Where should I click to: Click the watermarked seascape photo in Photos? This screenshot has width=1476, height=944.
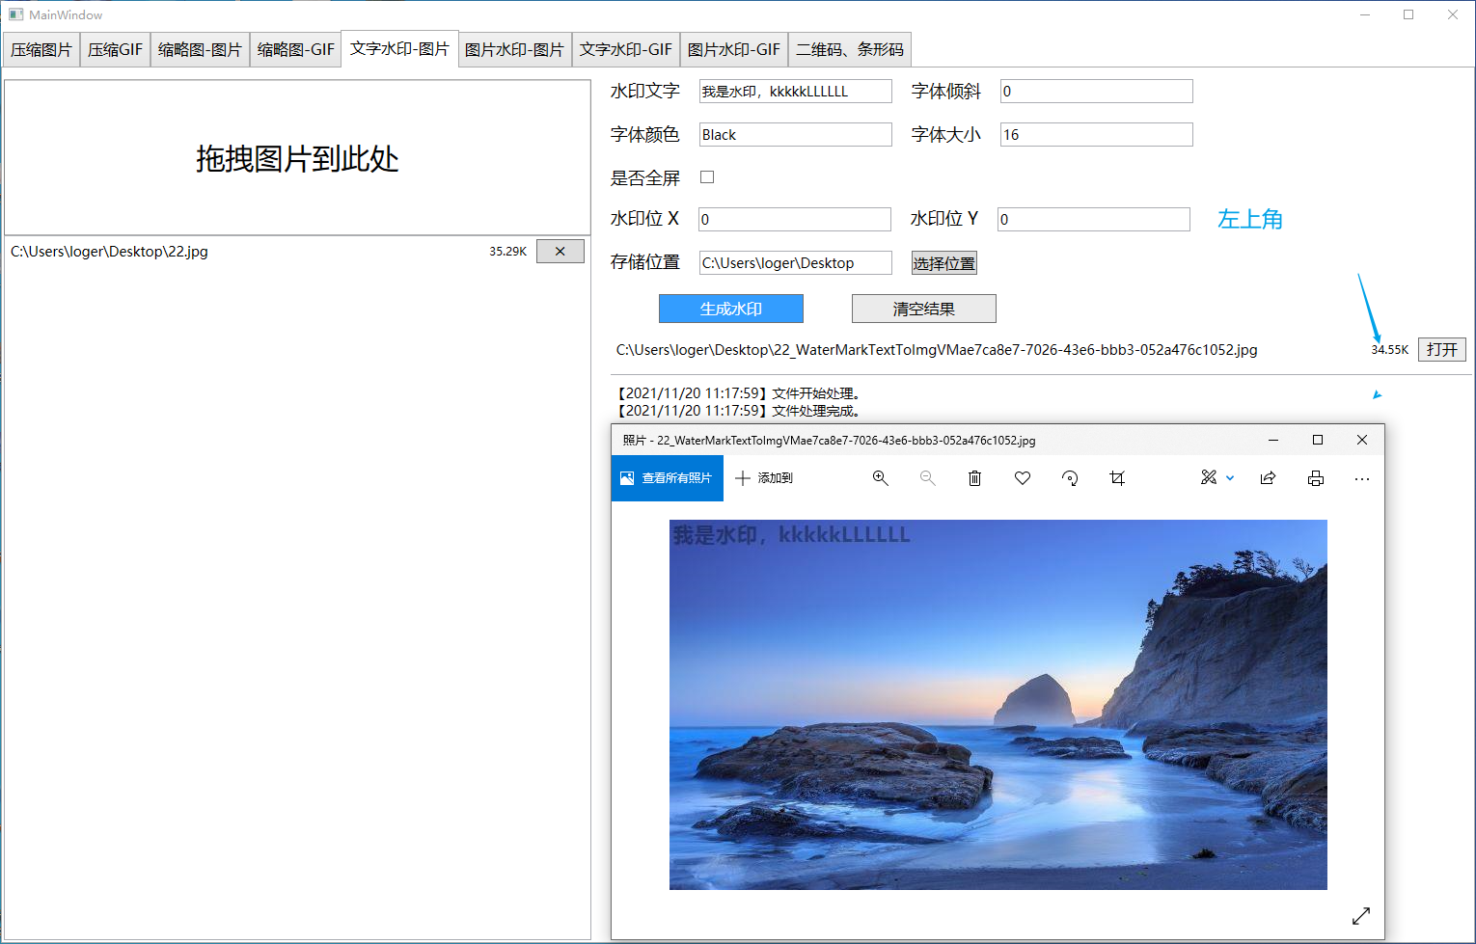click(x=998, y=705)
